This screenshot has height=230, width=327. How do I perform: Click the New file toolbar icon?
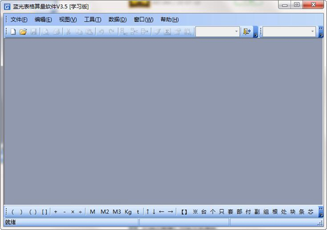coord(13,32)
